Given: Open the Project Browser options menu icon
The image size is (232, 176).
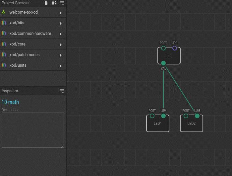Looking at the screenshot, I should (62, 3).
